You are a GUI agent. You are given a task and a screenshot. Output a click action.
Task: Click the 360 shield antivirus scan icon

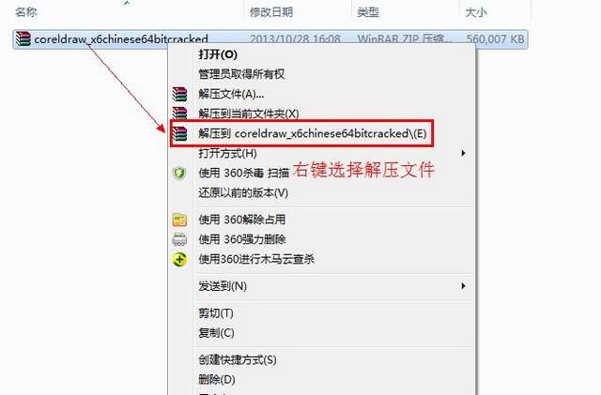tap(179, 174)
